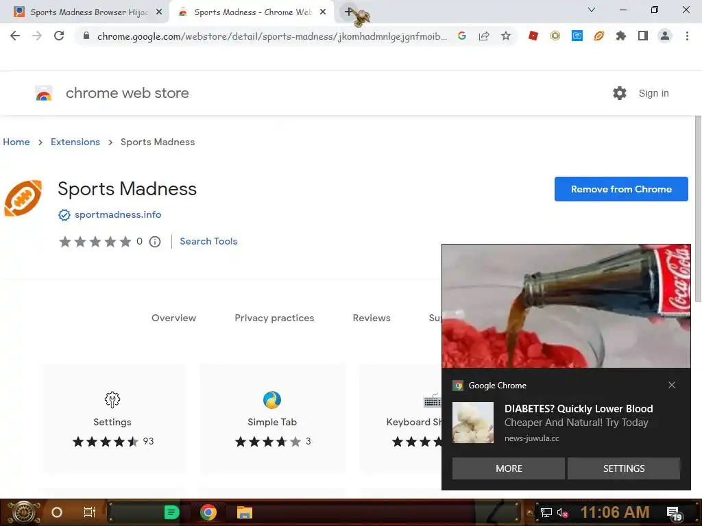Open the blue monitor extension icon
This screenshot has height=526, width=702.
click(x=577, y=36)
